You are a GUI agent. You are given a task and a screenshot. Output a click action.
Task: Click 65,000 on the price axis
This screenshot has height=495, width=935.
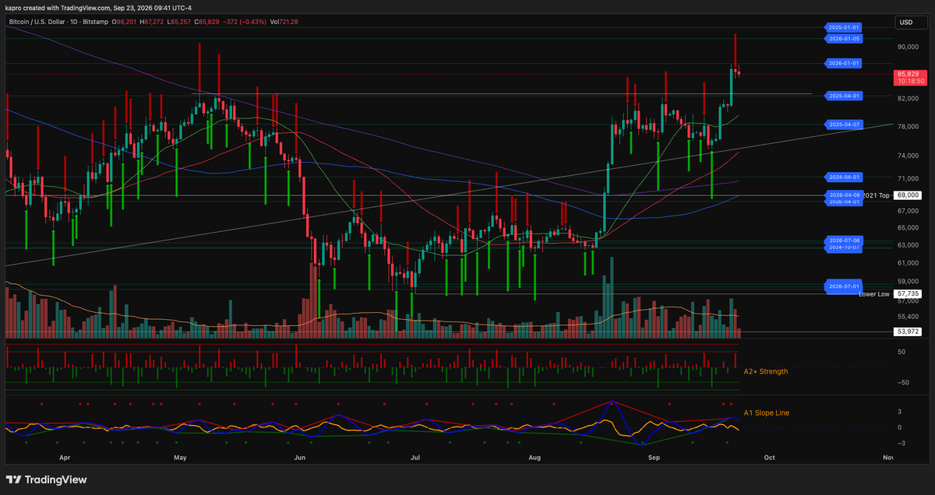click(909, 227)
